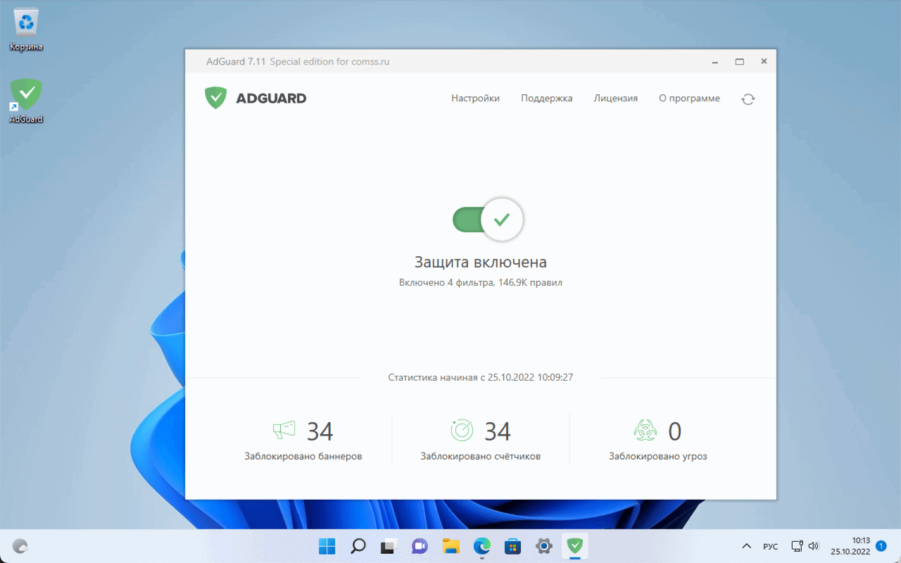
Task: Select the blocked counters count 34
Action: tap(498, 431)
